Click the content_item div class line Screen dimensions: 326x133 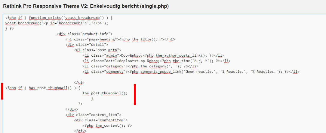click(x=93, y=115)
